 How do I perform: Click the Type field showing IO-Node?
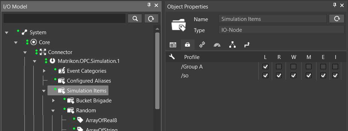[281, 29]
